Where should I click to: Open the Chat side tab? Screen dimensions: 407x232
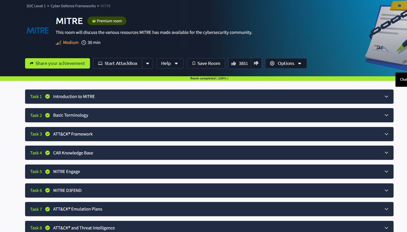click(x=402, y=79)
